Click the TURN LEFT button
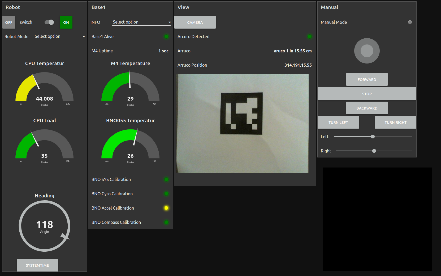Viewport: 441px width, 276px height. click(338, 122)
